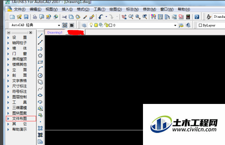Select the Line draw tool
The image size is (225, 145).
[x=40, y=36]
